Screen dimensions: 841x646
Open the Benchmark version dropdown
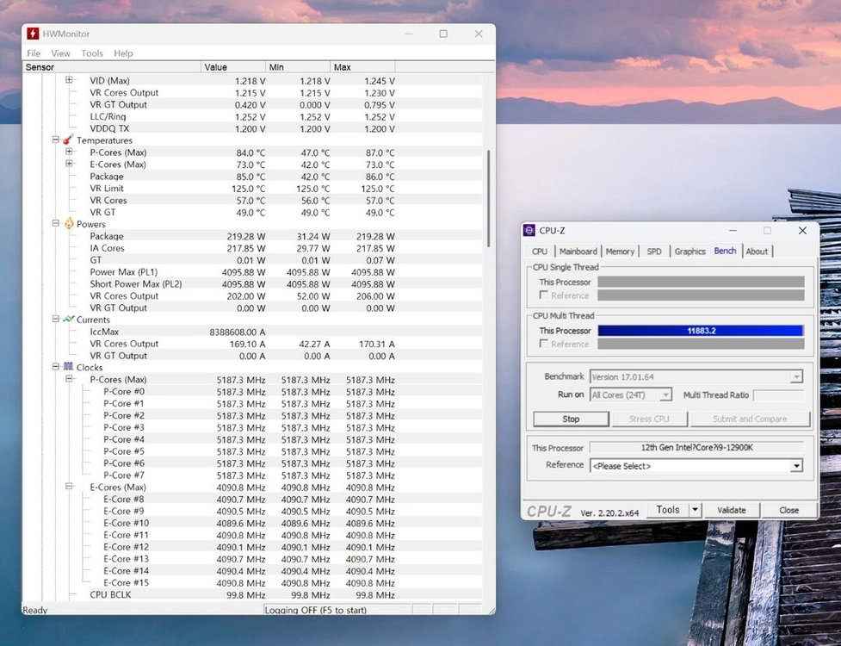coord(796,377)
